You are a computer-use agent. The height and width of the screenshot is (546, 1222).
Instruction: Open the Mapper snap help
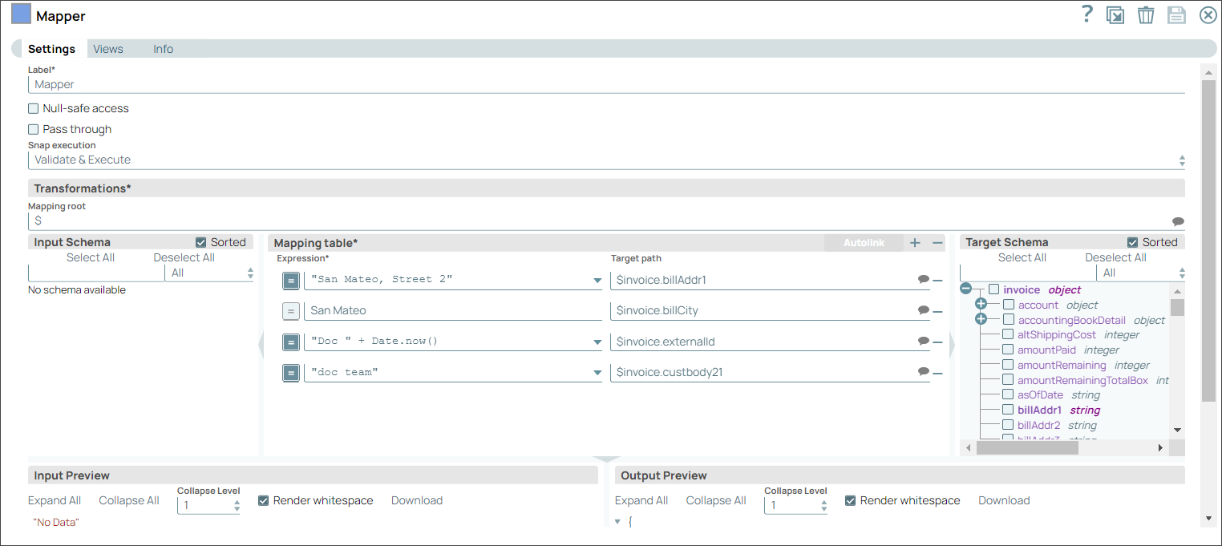tap(1086, 14)
